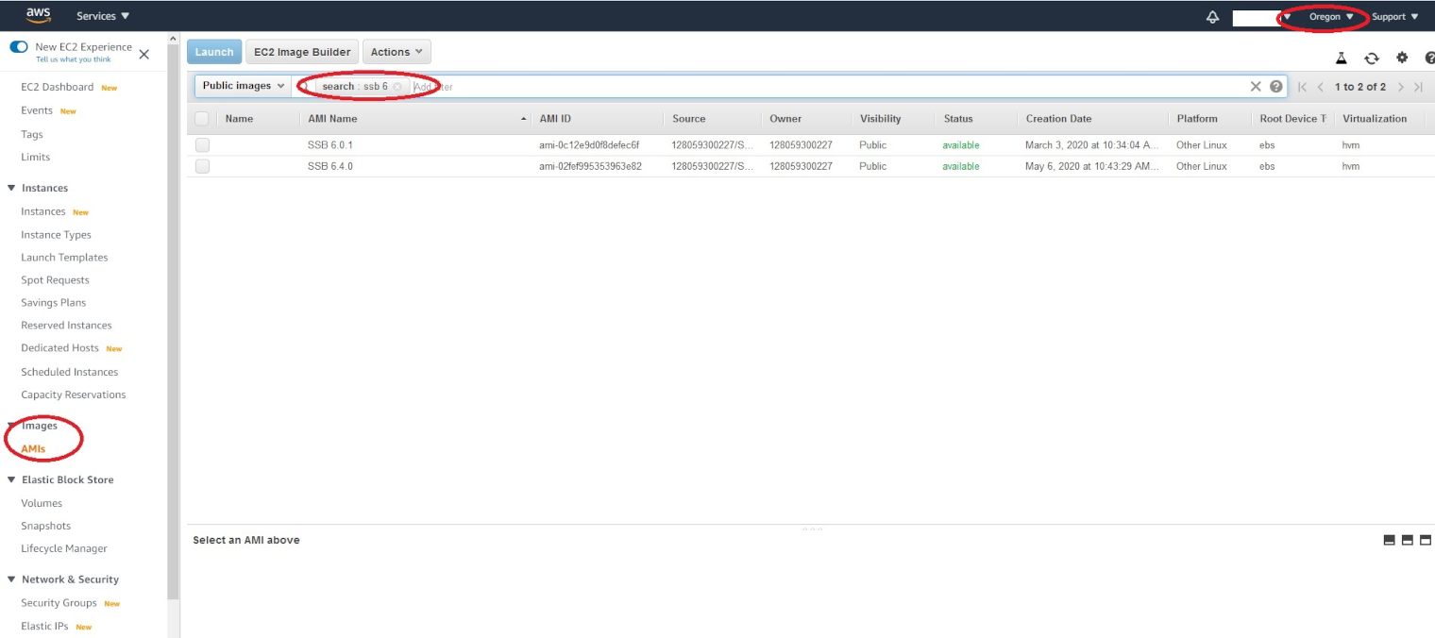Click the SSB 6.4.0 AMI name
1435x638 pixels.
(x=330, y=166)
